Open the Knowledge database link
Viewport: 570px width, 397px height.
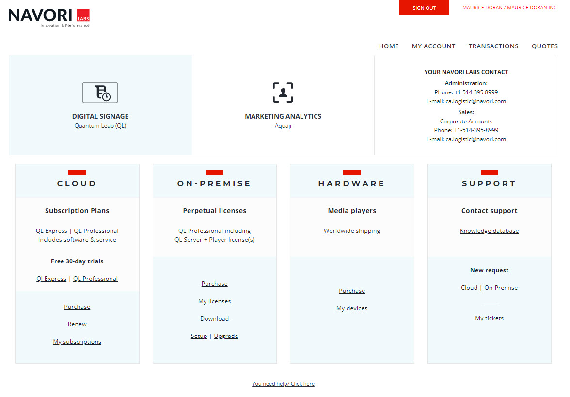[490, 230]
